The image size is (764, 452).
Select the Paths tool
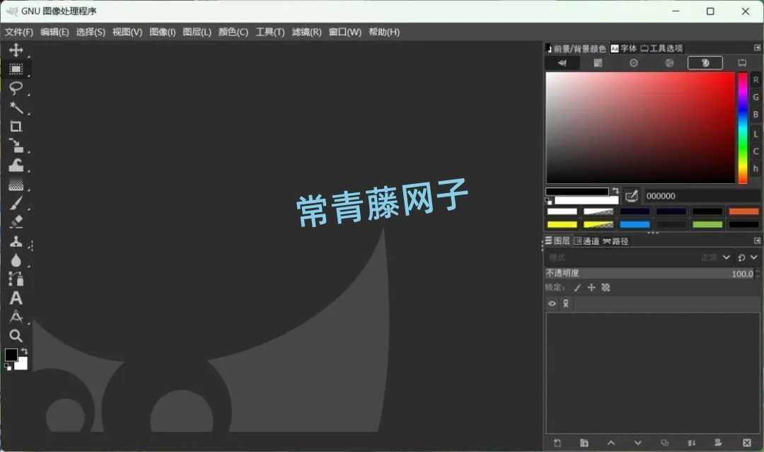click(16, 279)
